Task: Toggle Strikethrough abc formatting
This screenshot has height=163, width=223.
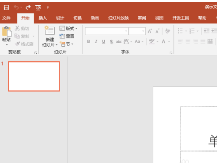Action: pyautogui.click(x=119, y=42)
